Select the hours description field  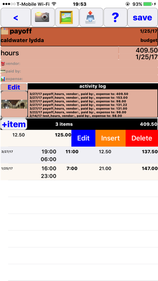[59, 53]
